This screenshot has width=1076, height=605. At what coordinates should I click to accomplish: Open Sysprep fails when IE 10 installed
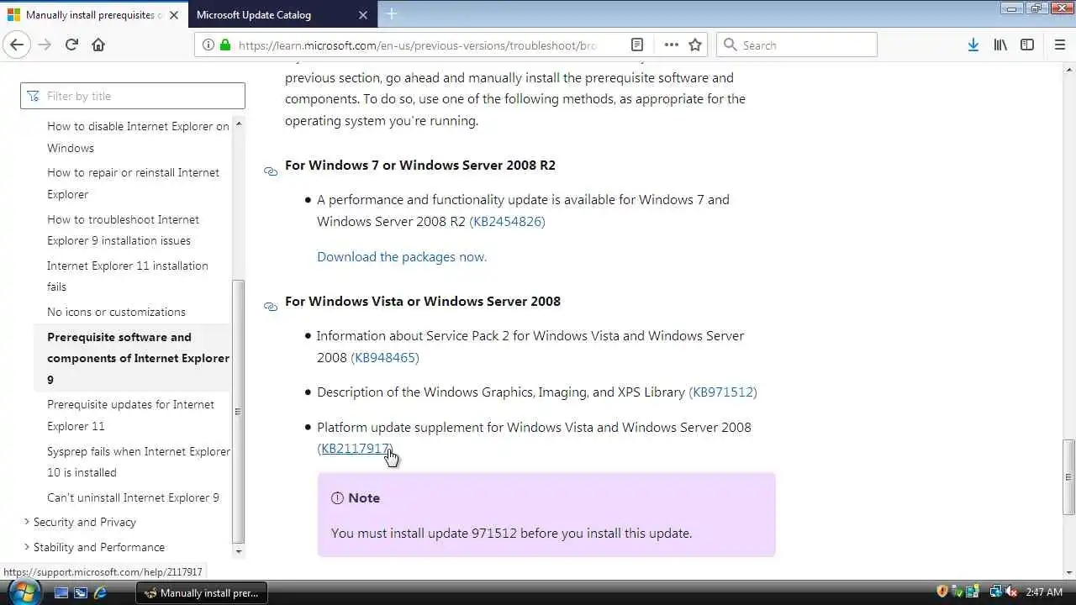(x=139, y=461)
